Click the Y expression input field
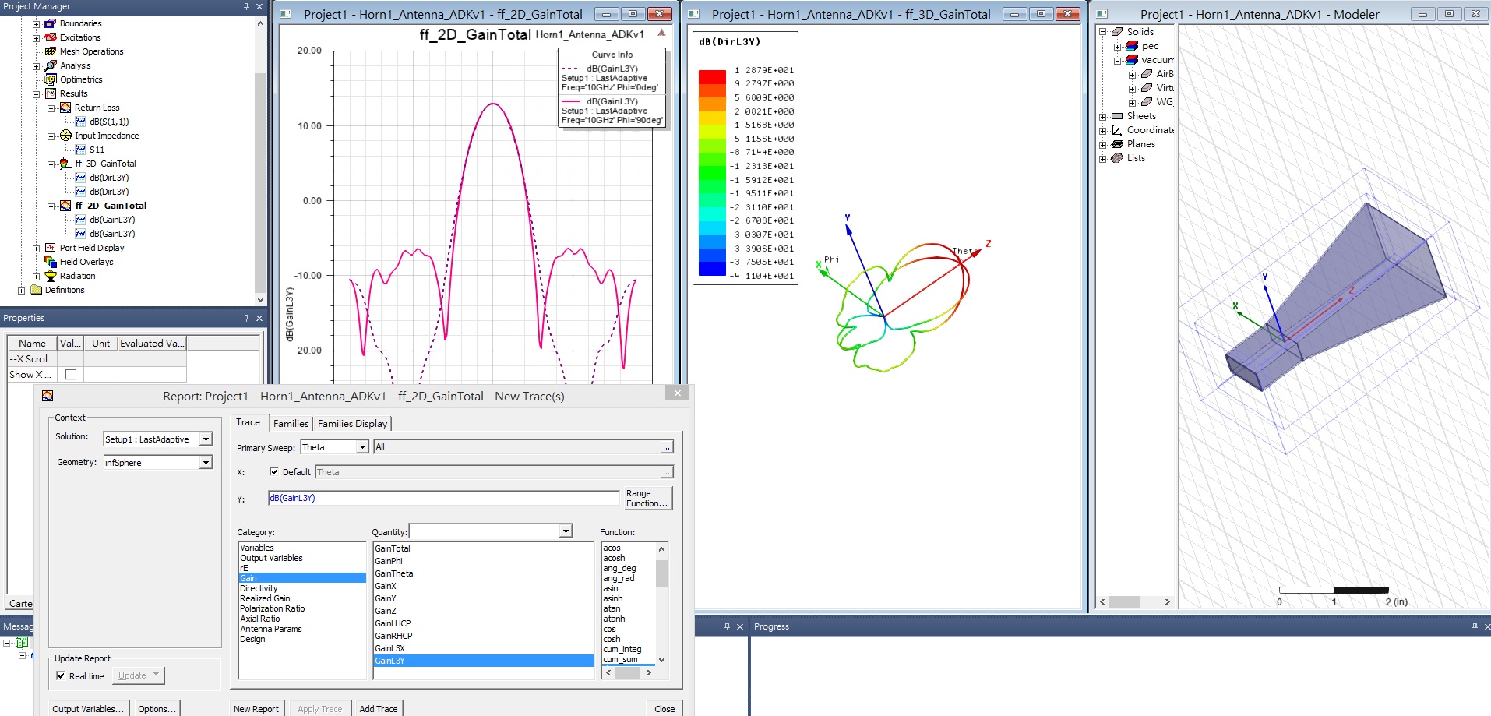Image resolution: width=1491 pixels, height=716 pixels. coord(444,498)
